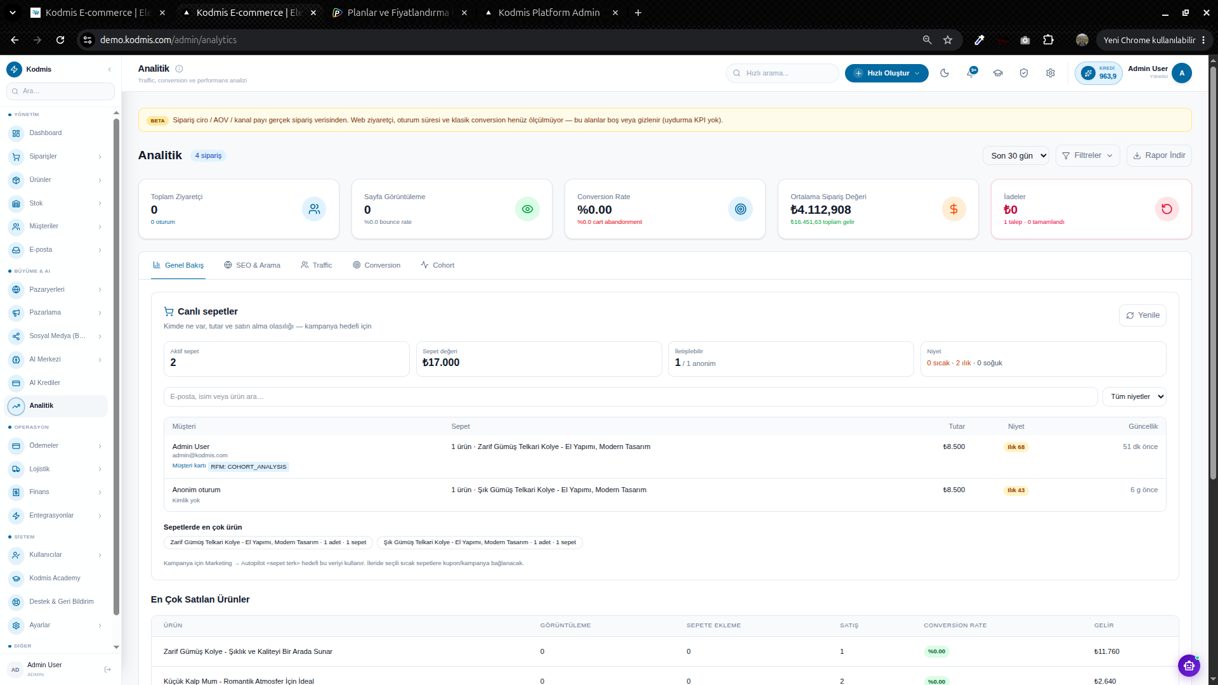1218x685 pixels.
Task: Reload the page in Chrome
Action: tap(60, 40)
